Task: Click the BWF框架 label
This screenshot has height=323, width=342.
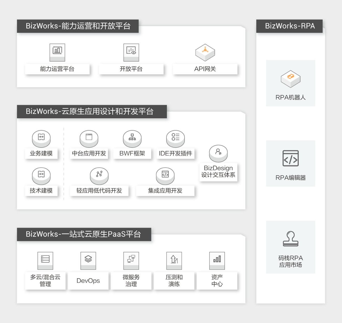Action: (132, 153)
